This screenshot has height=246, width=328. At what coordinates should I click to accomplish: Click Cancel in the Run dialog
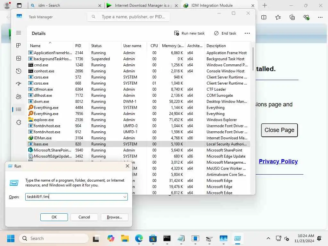pos(84,217)
